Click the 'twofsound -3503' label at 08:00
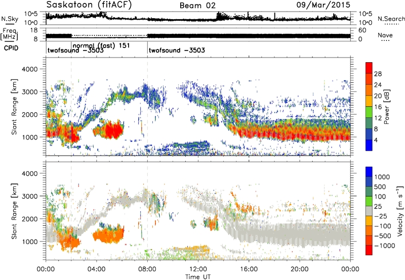 [x=177, y=50]
